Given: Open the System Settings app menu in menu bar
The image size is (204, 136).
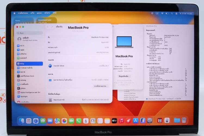Looking at the screenshot, I should [x=23, y=13].
